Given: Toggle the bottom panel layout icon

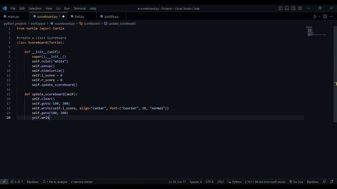Looking at the screenshot, I should point(287,8).
